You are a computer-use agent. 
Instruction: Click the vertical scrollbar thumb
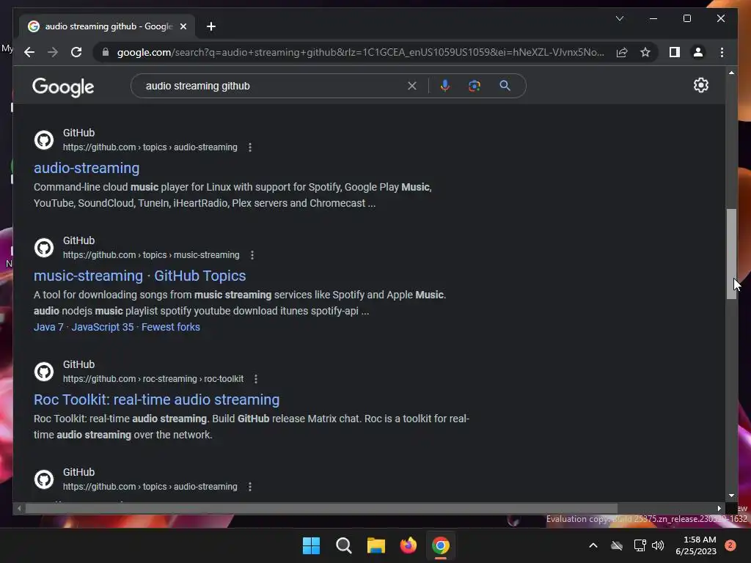pyautogui.click(x=731, y=254)
